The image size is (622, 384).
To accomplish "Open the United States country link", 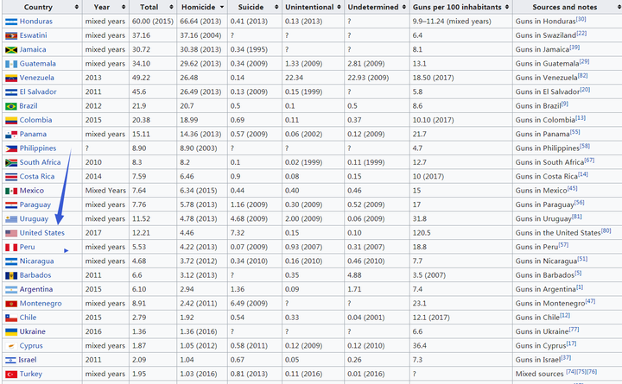I will point(42,233).
